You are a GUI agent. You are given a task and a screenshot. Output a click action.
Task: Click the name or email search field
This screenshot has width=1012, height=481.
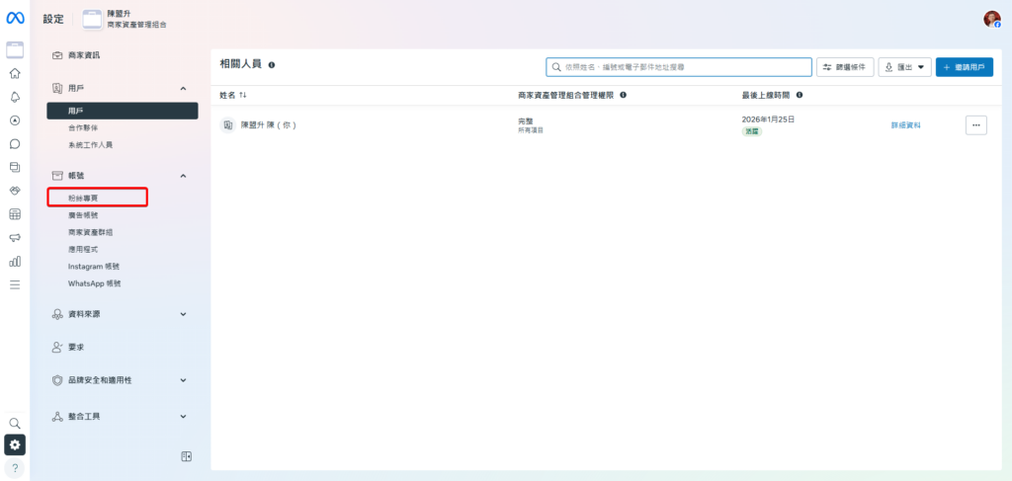[x=682, y=67]
